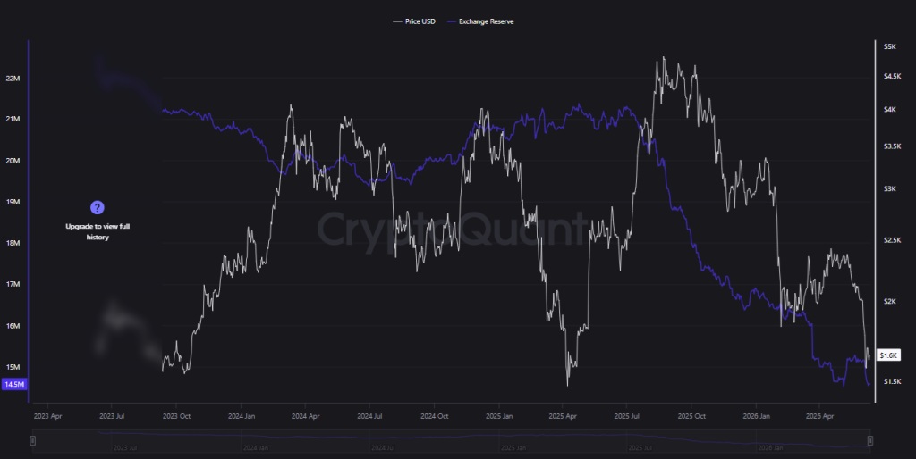The width and height of the screenshot is (916, 459).
Task: Click the $2.5K price axis label
Action: (892, 240)
